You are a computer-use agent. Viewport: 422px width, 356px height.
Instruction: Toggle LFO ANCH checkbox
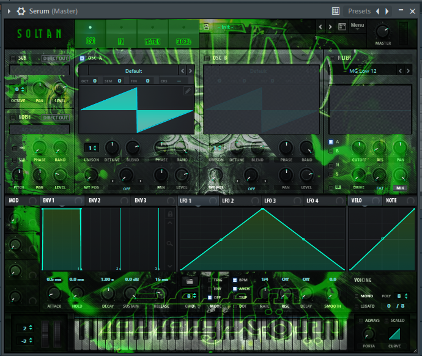click(235, 289)
